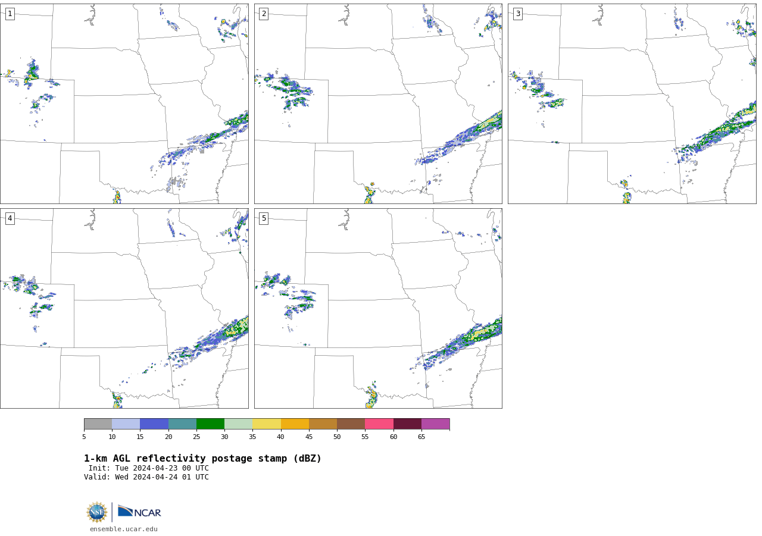The height and width of the screenshot is (536, 762).
Task: Click the colorbar tick label 65
Action: pos(421,437)
